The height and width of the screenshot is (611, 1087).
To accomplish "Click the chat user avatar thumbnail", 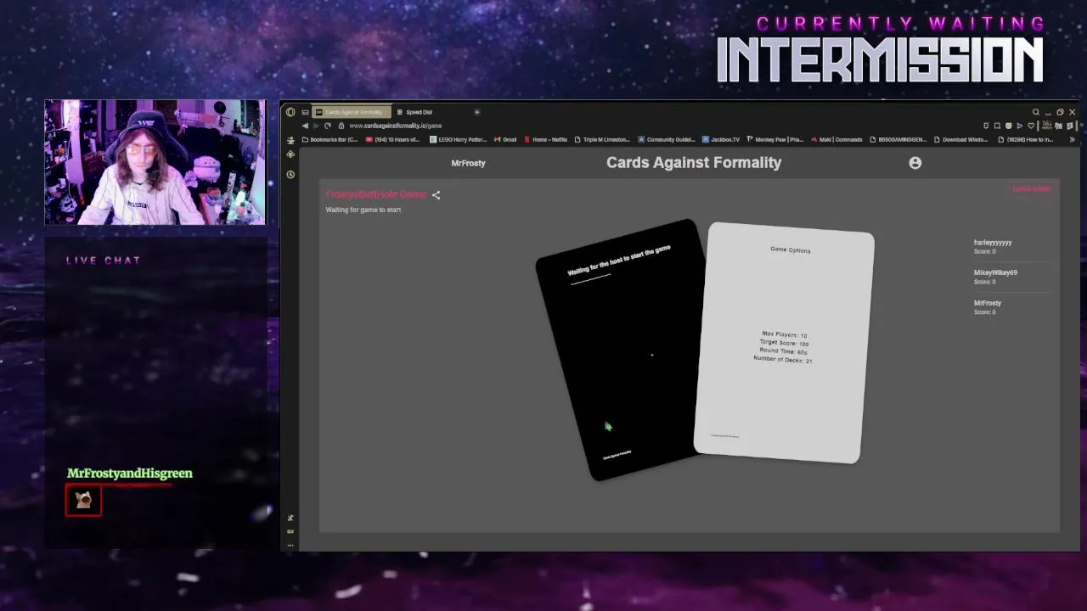I will pos(83,500).
